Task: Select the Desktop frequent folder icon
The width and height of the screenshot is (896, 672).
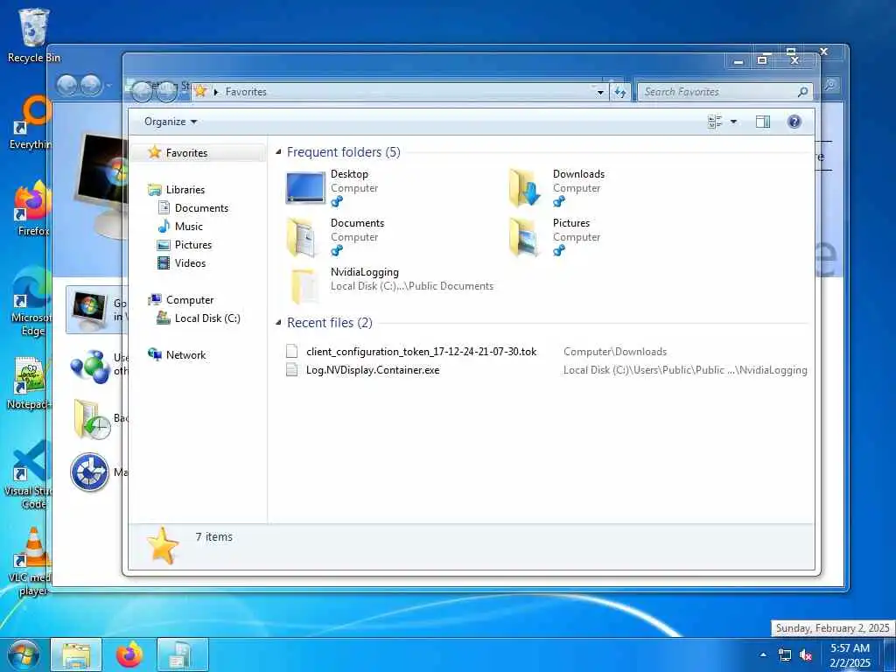Action: click(x=305, y=188)
